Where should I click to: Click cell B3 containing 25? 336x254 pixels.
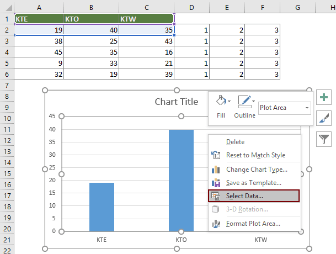pyautogui.click(x=91, y=41)
